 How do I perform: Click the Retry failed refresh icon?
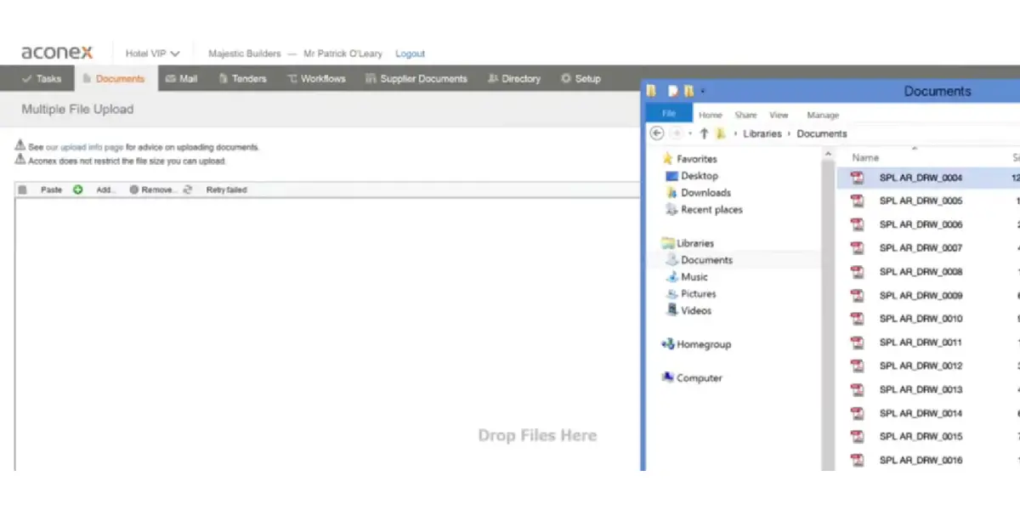tap(188, 190)
